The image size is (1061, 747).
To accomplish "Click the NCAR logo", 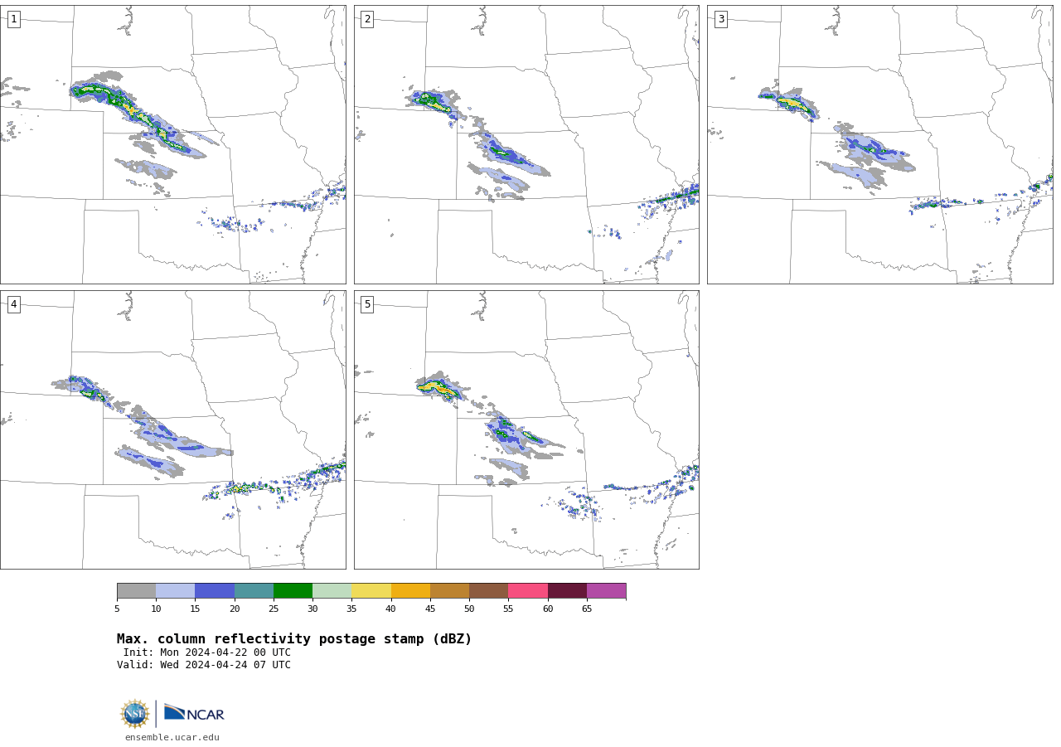I will pyautogui.click(x=194, y=714).
